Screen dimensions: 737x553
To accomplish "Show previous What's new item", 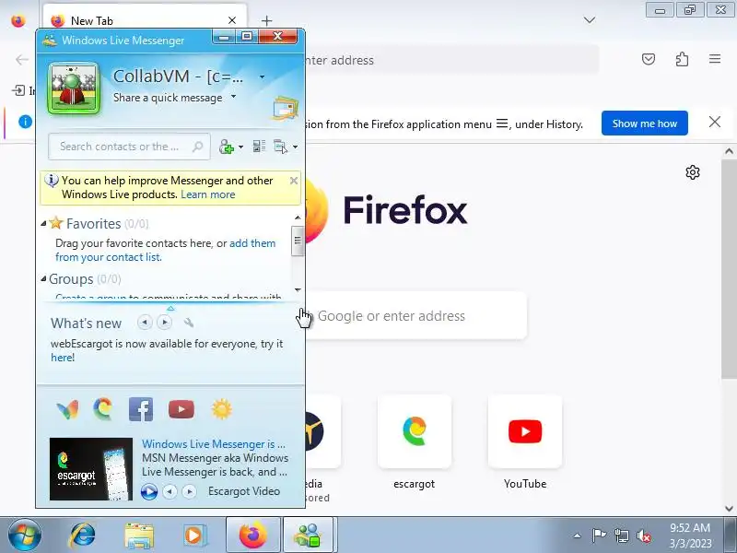I will [145, 322].
